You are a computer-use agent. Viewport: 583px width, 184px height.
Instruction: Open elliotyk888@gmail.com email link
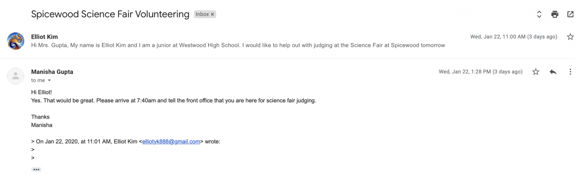pos(171,141)
